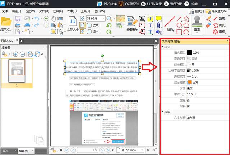The height and width of the screenshot is (155, 230).
Task: Click the printer icon
Action: coord(18,25)
